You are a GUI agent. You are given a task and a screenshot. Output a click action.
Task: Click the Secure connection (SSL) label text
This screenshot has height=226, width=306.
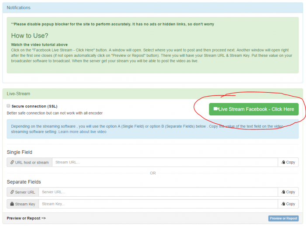35,106
